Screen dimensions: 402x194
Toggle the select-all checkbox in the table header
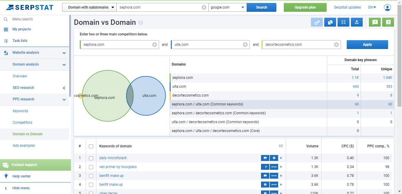pos(91,146)
